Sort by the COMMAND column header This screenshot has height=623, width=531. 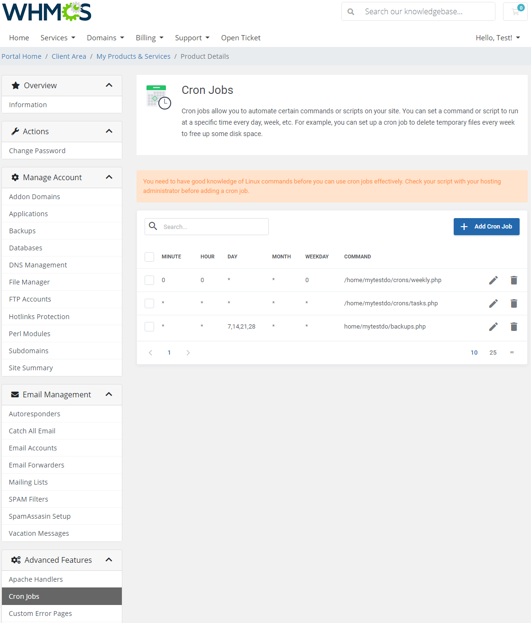[357, 257]
